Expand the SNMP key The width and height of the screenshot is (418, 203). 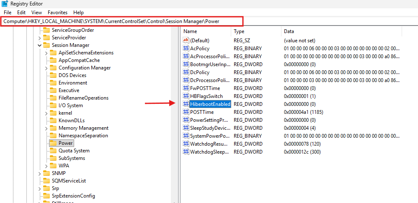pos(39,173)
